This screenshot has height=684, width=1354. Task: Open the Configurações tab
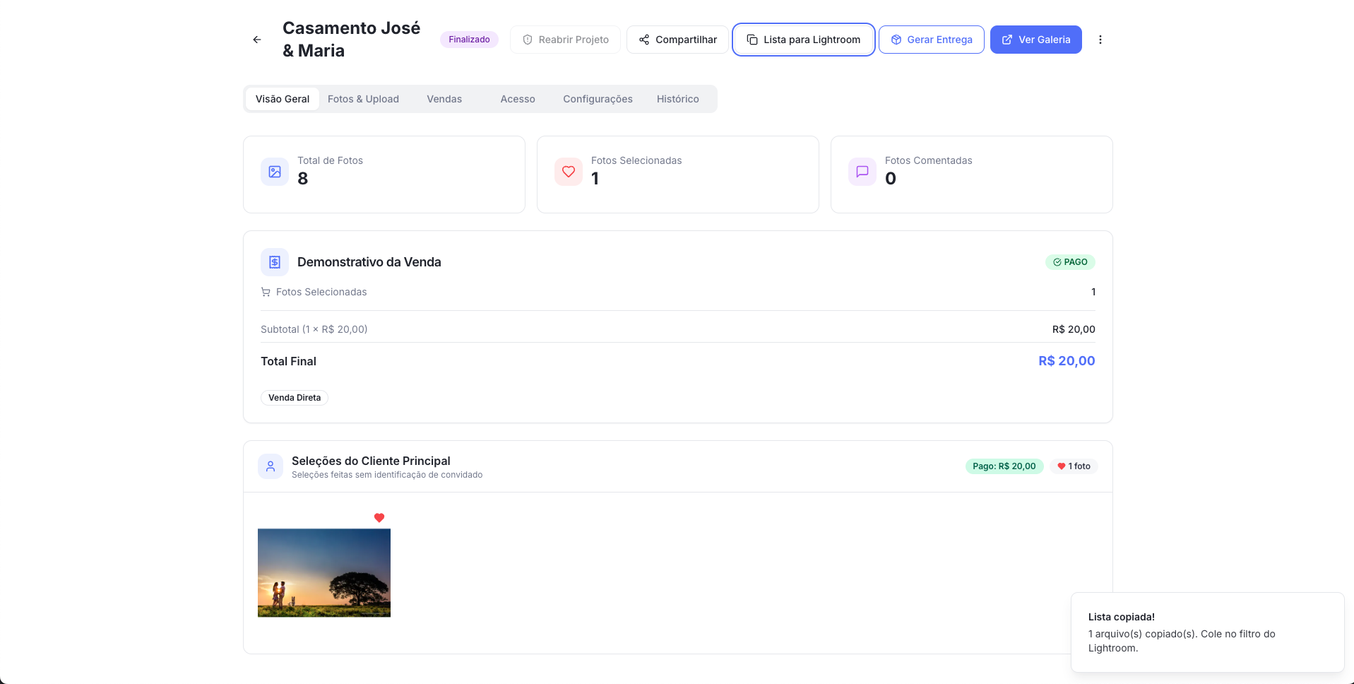click(598, 99)
